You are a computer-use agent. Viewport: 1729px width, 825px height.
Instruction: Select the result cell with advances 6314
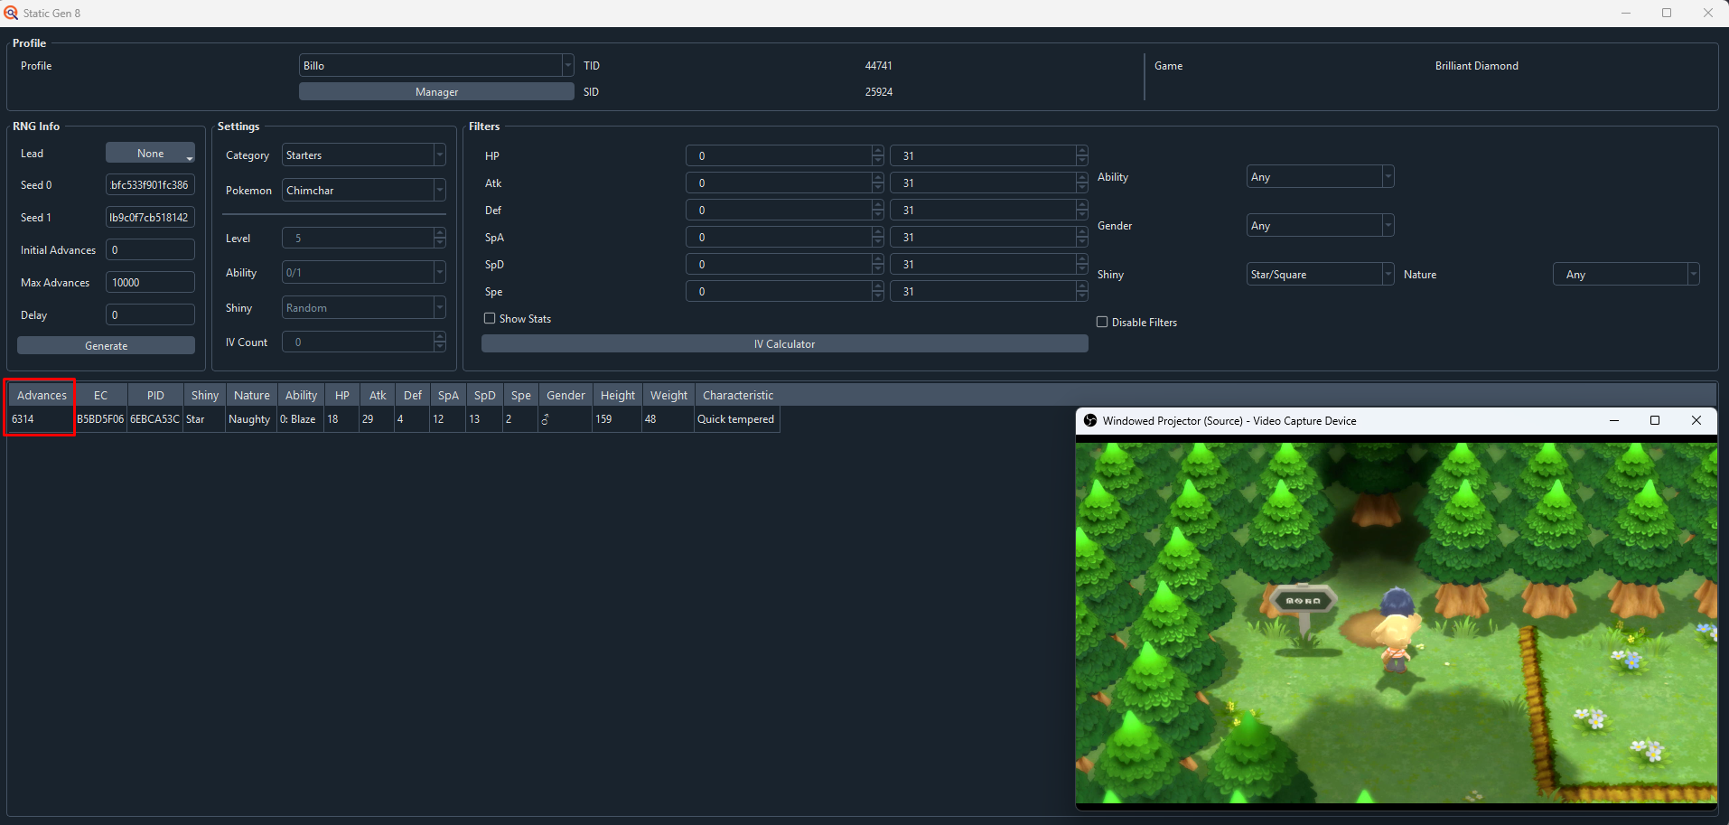click(x=41, y=419)
